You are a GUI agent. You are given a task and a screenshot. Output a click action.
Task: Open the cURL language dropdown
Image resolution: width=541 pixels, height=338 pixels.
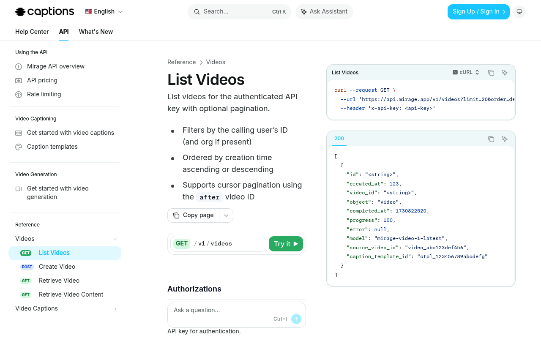[466, 72]
